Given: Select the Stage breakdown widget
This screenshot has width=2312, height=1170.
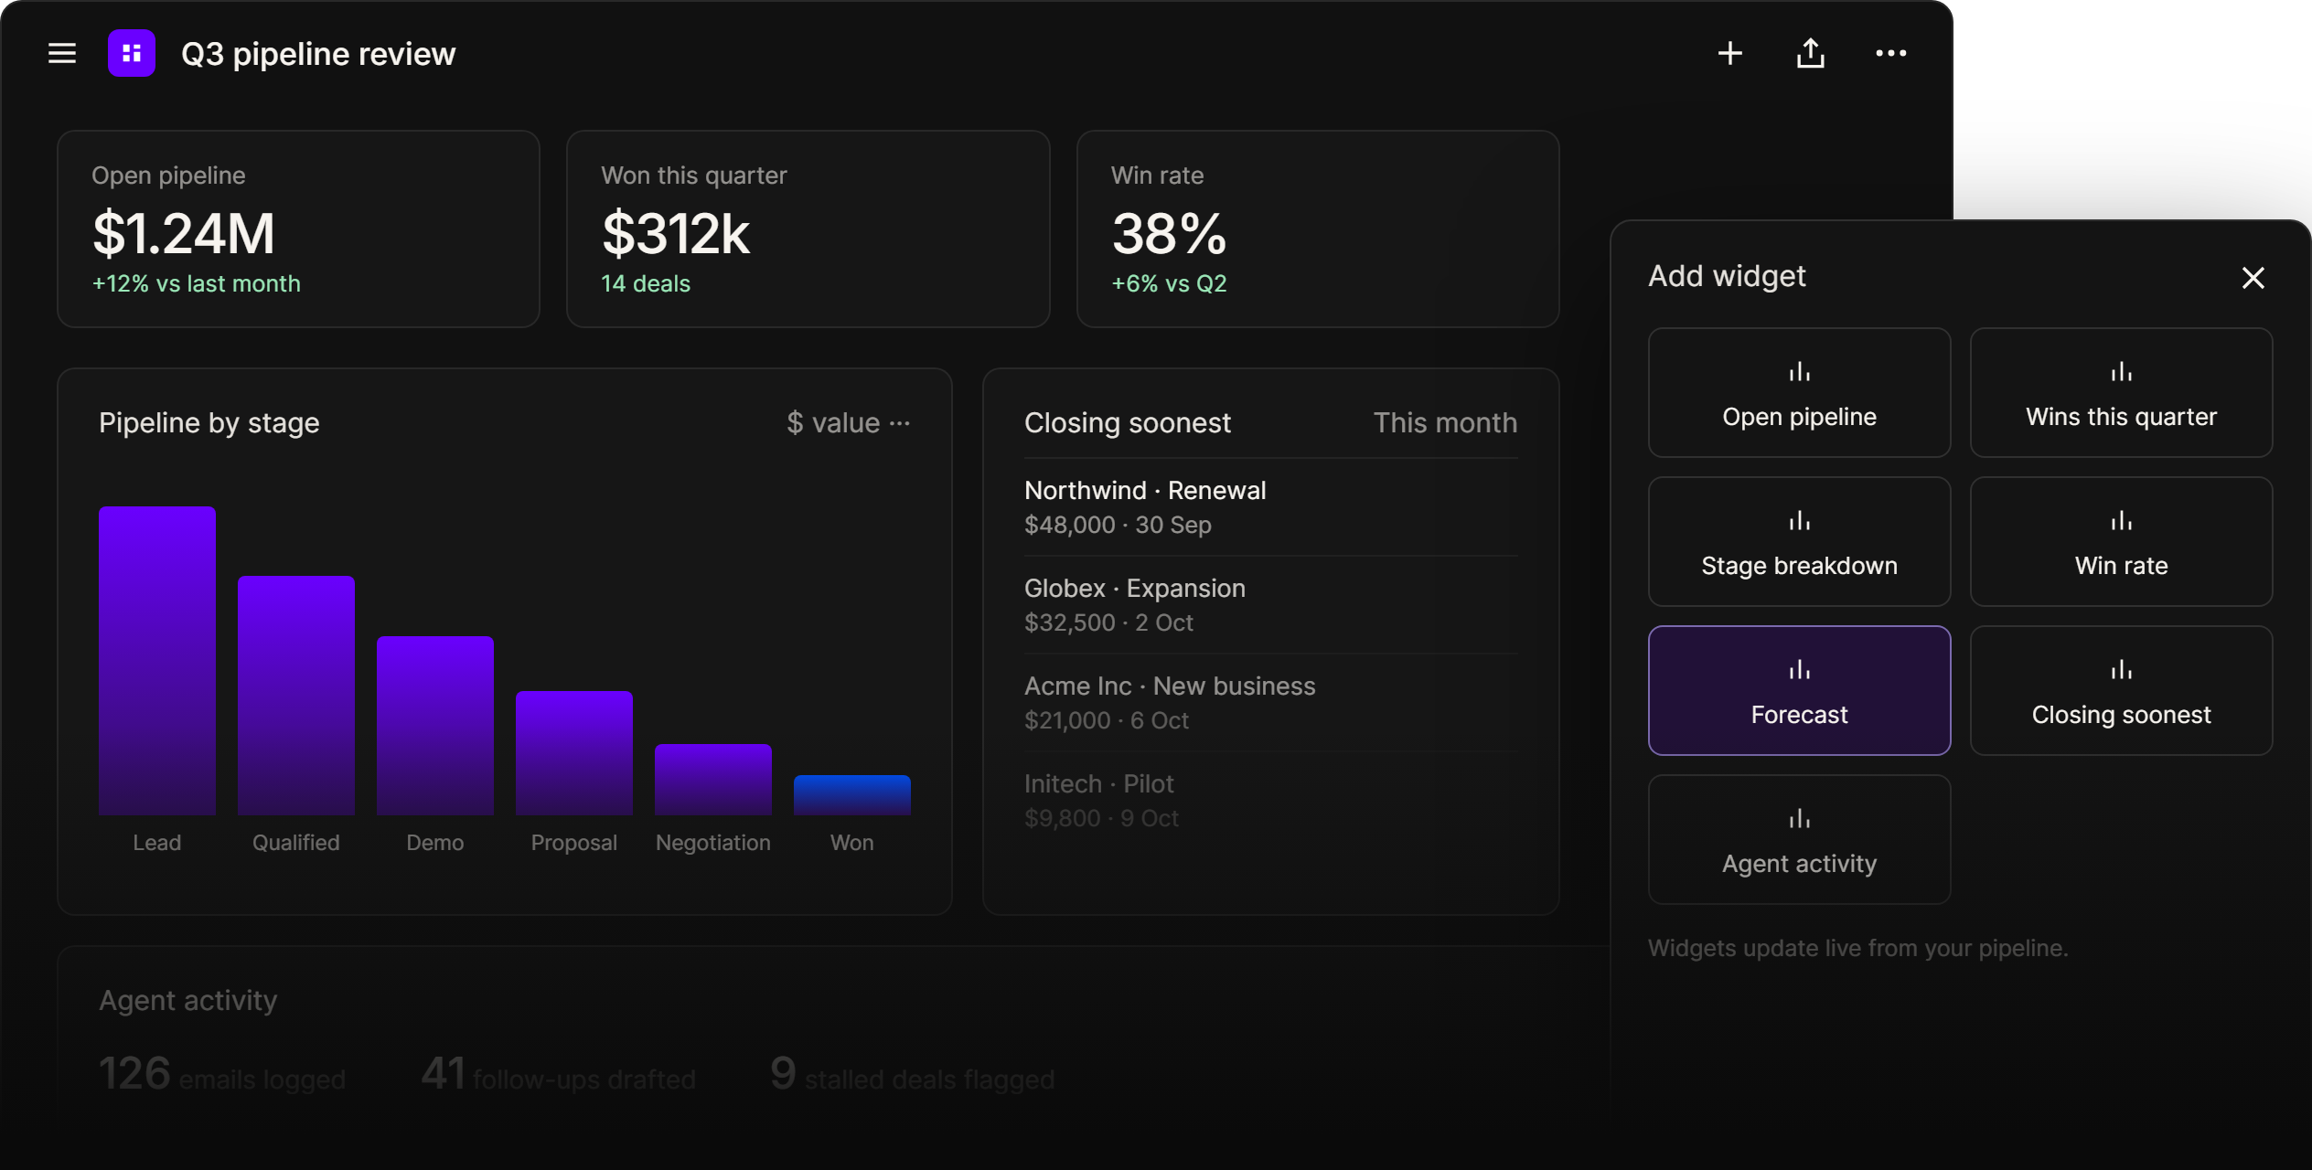Looking at the screenshot, I should pos(1799,541).
